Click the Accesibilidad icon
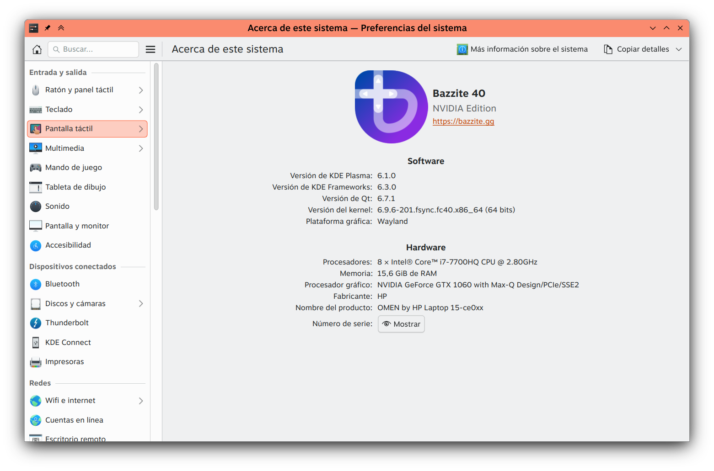Viewport: 714px width, 471px height. tap(36, 245)
